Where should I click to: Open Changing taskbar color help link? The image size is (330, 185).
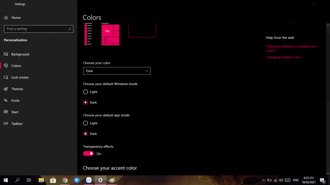(x=283, y=57)
